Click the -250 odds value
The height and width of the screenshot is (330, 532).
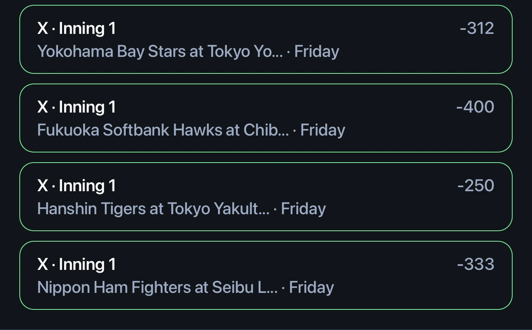tap(476, 186)
